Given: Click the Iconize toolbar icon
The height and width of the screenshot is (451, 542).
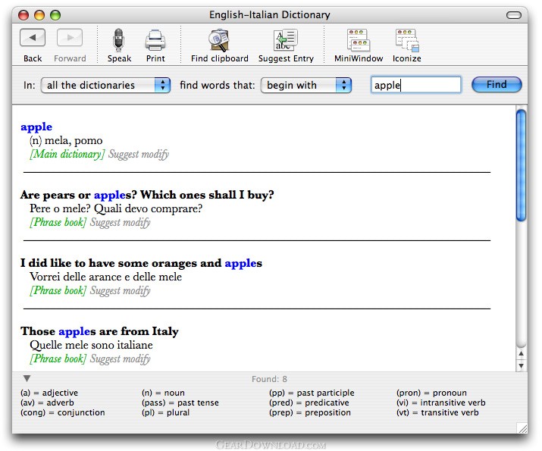Looking at the screenshot, I should 407,40.
